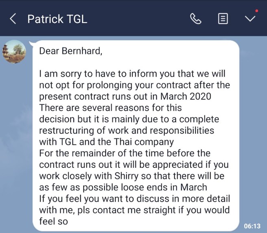Click the red notification dot in header
Viewport: 267px width, 233px height.
pyautogui.click(x=256, y=11)
